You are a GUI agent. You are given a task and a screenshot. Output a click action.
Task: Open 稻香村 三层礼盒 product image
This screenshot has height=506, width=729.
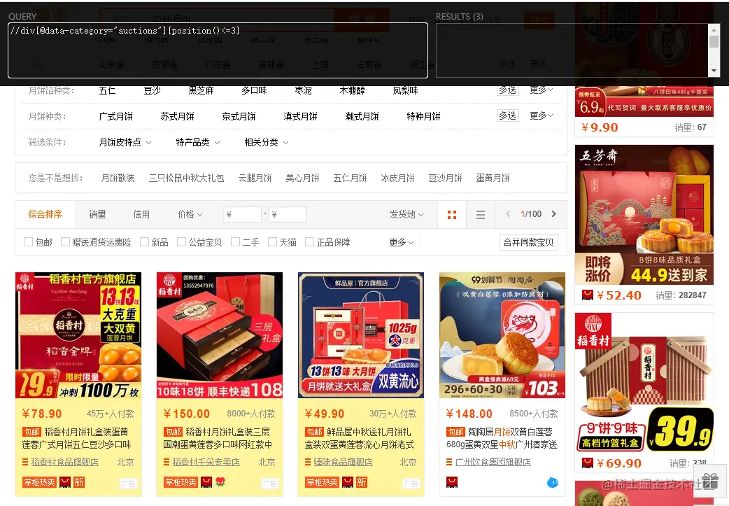[220, 335]
